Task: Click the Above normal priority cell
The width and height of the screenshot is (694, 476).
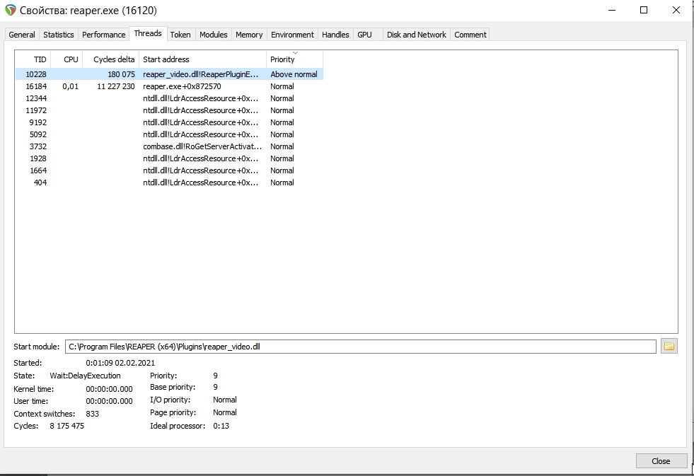Action: tap(294, 74)
